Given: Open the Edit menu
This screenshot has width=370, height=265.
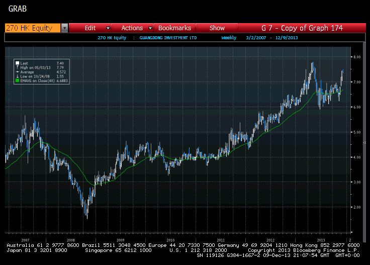Looking at the screenshot, I should [90, 28].
